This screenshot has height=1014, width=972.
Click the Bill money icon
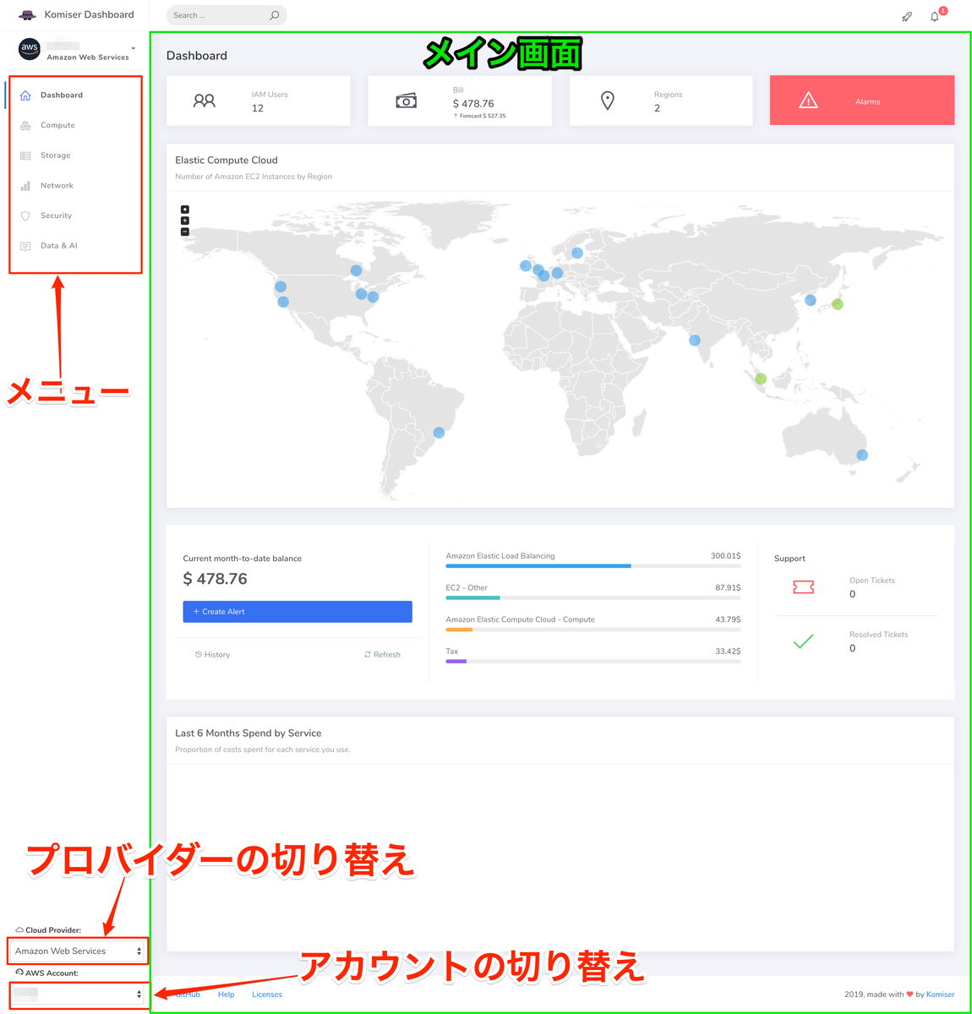(406, 101)
